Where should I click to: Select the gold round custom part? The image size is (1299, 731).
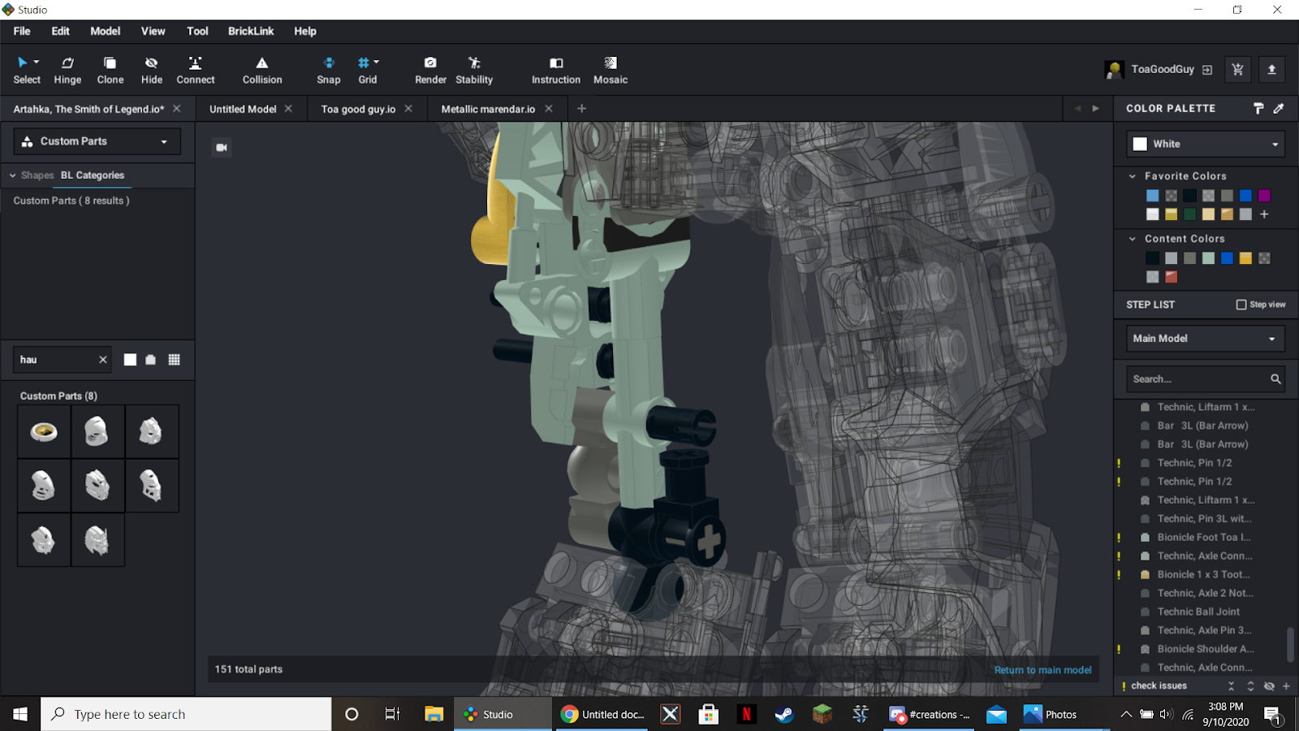tap(44, 431)
